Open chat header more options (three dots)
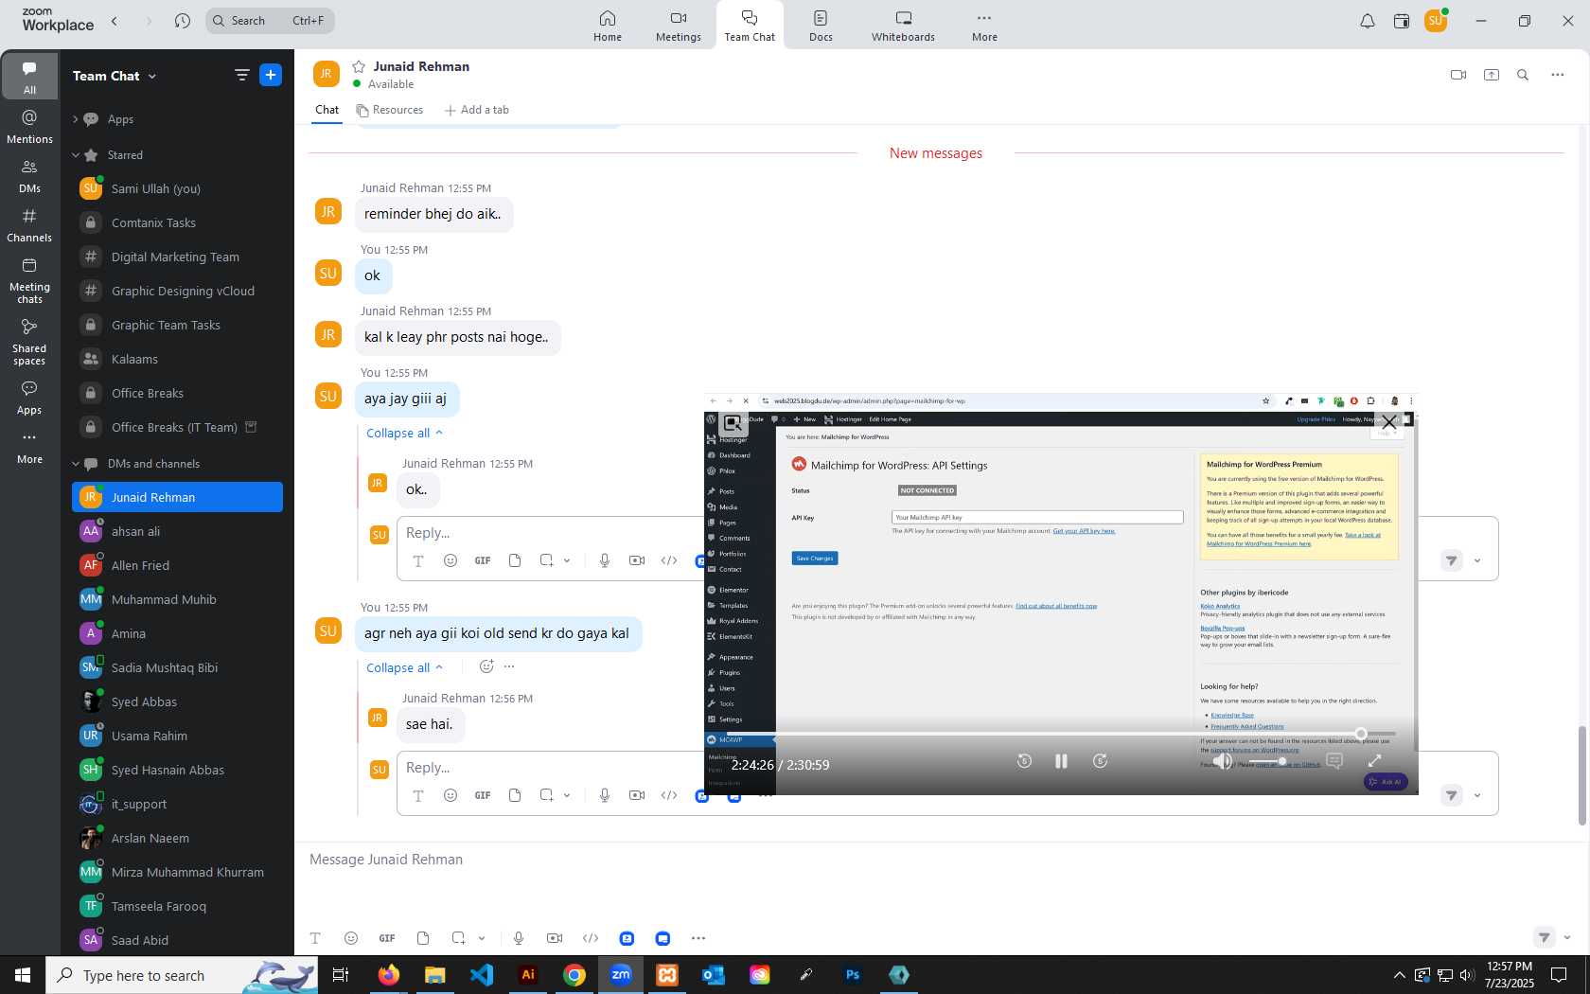 1558,75
